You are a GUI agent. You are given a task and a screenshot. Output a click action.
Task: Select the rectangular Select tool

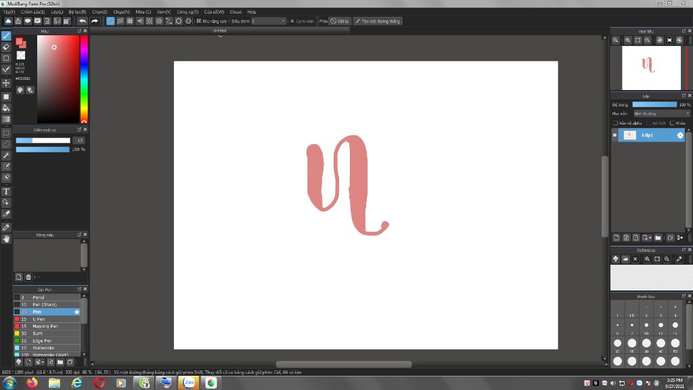click(x=6, y=133)
